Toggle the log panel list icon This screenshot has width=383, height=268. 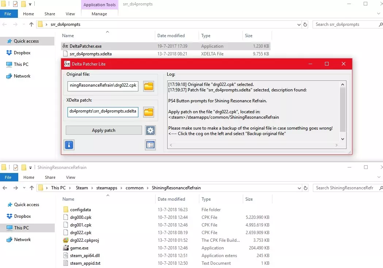click(x=150, y=145)
